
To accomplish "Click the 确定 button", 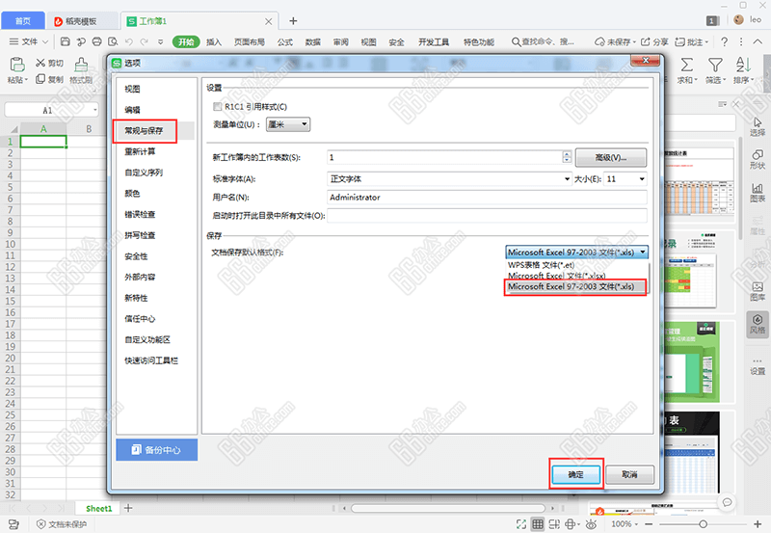I will coord(575,474).
